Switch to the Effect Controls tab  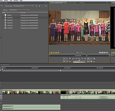pyautogui.click(x=72, y=3)
